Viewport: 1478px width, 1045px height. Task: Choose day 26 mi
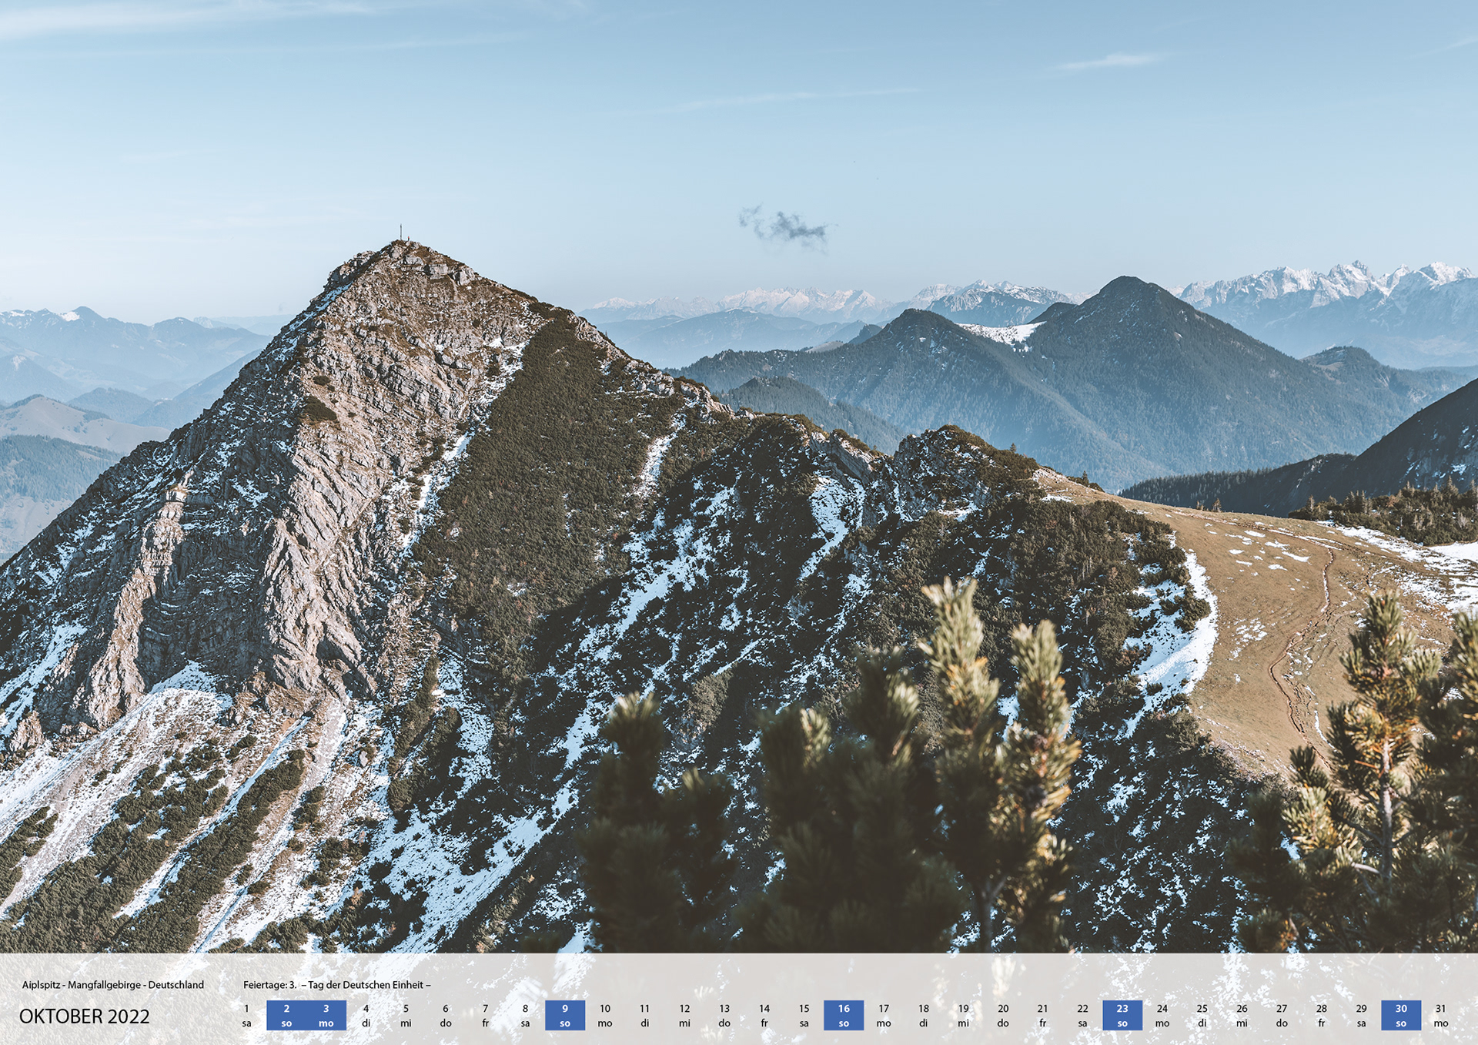(x=1242, y=1015)
